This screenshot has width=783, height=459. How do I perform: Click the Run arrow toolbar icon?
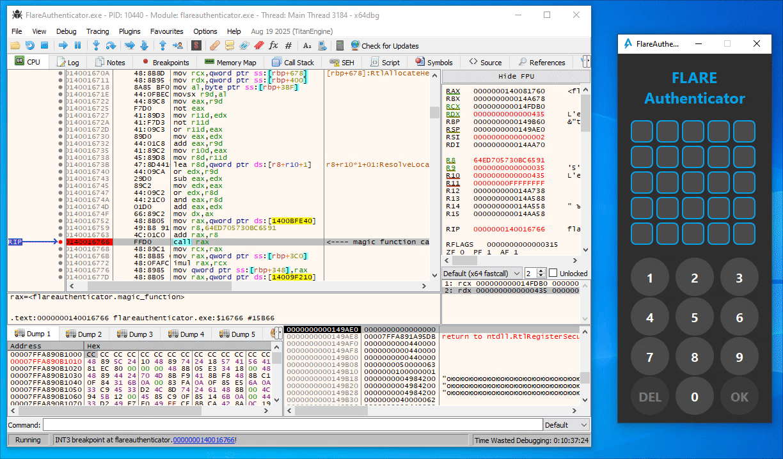pyautogui.click(x=63, y=45)
